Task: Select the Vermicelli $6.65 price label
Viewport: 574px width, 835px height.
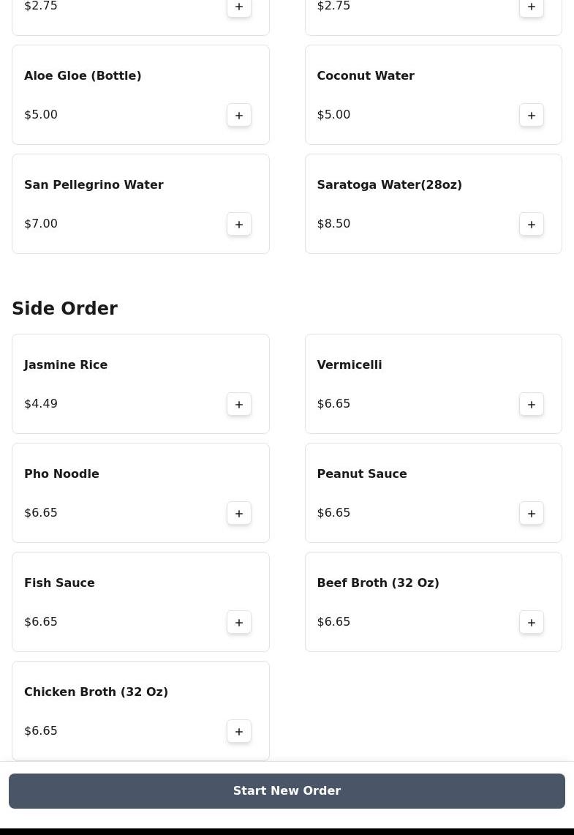Action: click(x=333, y=403)
